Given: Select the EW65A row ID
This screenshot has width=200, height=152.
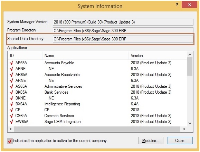Looking at the screenshot, I should [22, 121].
